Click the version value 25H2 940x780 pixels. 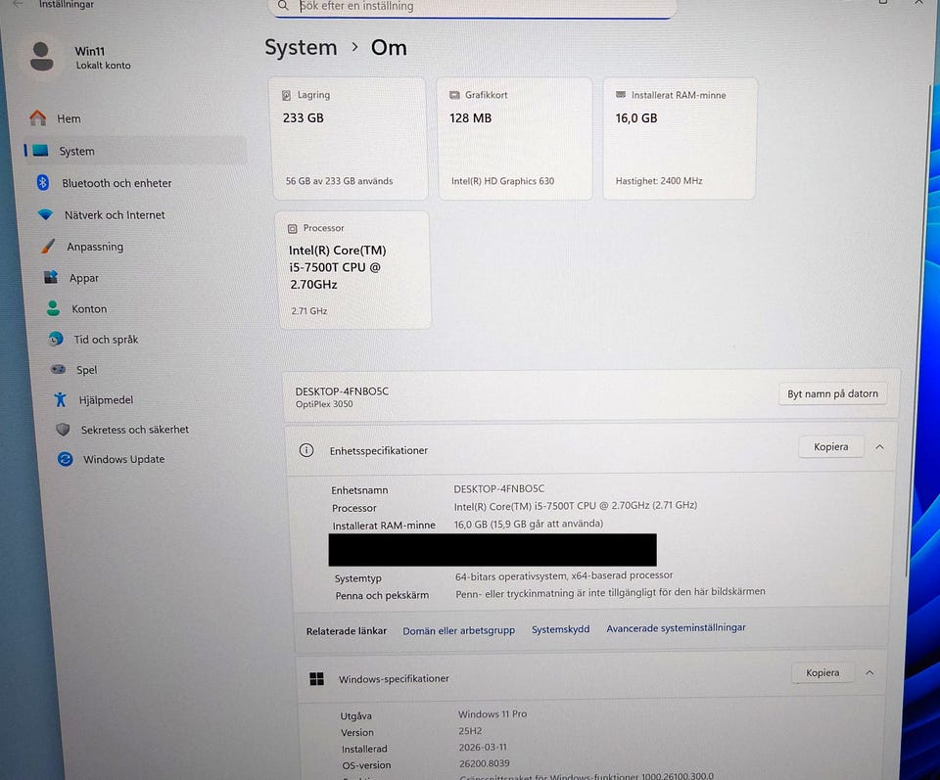point(470,731)
